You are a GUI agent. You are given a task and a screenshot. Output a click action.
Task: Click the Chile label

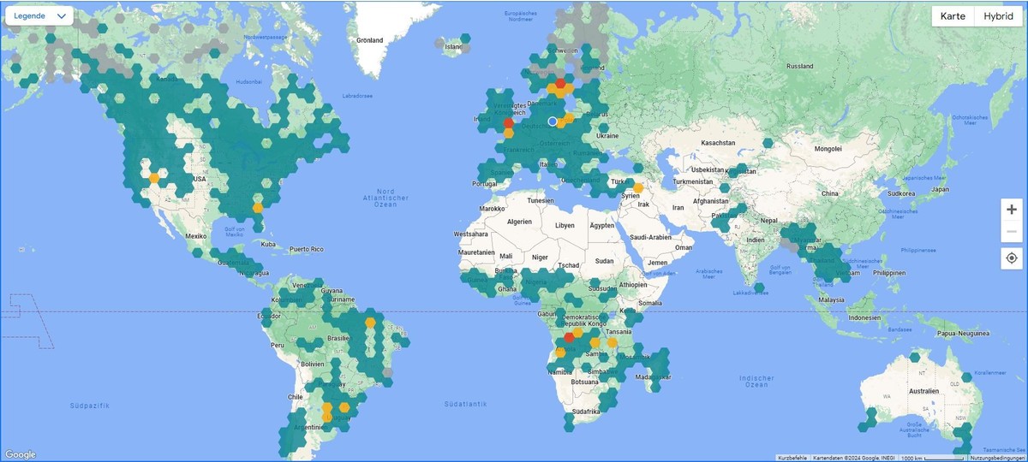pos(296,396)
